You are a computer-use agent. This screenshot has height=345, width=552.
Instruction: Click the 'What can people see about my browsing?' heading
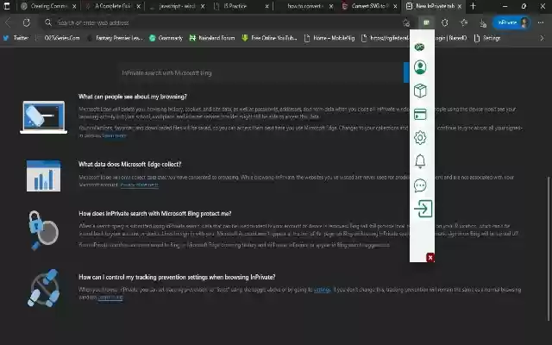pos(133,97)
